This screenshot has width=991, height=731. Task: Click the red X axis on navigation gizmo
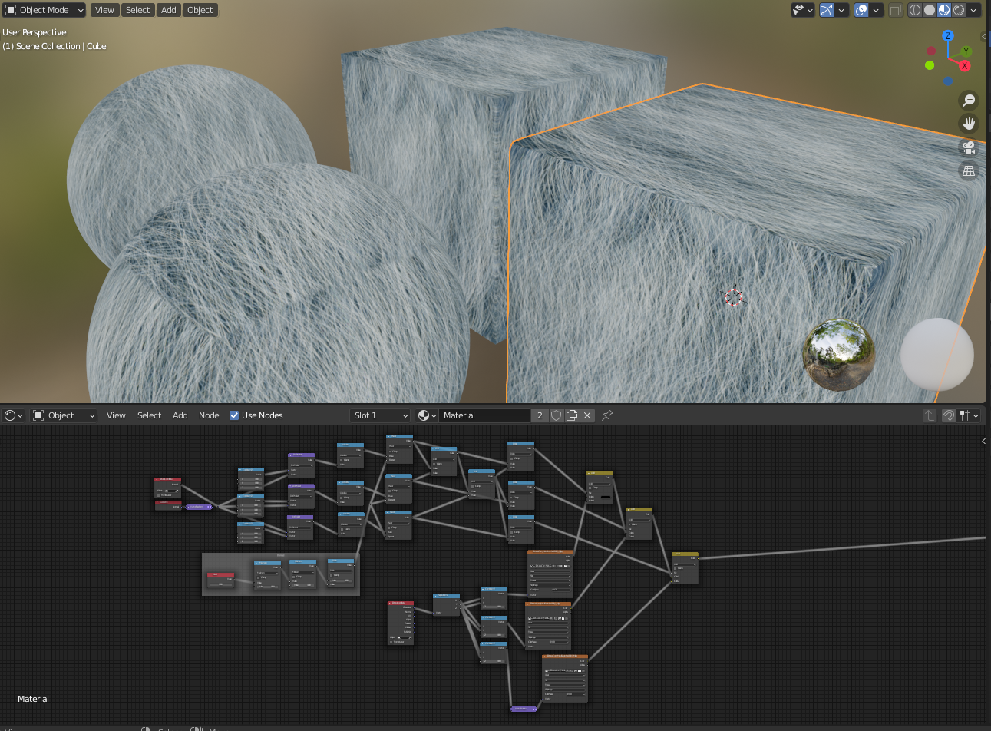click(965, 66)
